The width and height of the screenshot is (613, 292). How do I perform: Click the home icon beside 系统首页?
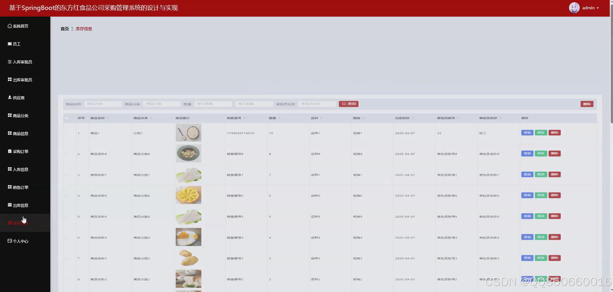click(x=10, y=26)
